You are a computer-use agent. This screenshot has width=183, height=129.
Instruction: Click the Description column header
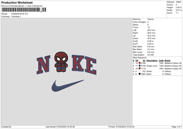point(152,61)
